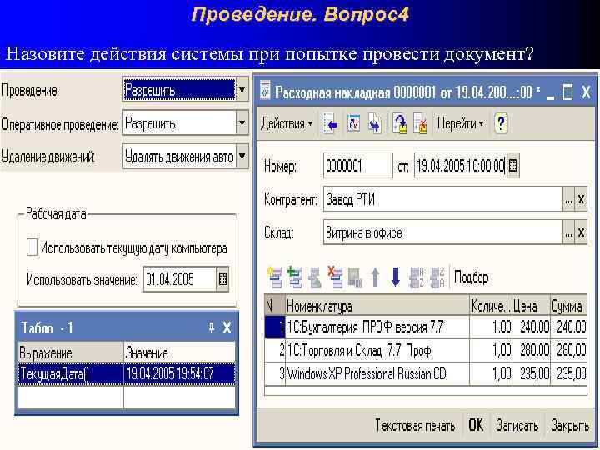Click the Цена column header
600x450 pixels.
pyautogui.click(x=531, y=305)
